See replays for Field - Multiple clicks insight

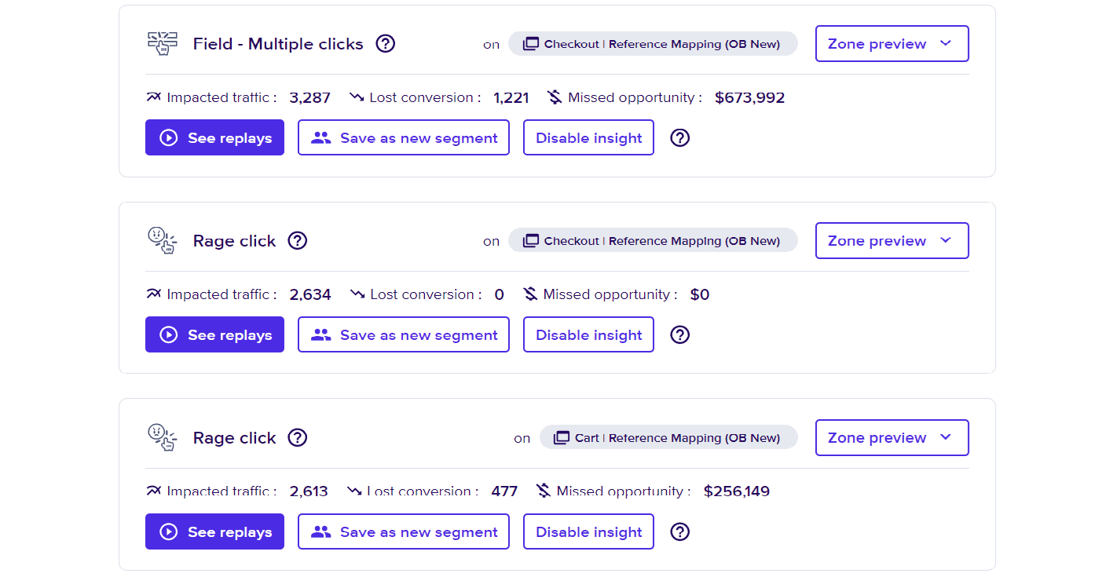click(x=214, y=138)
